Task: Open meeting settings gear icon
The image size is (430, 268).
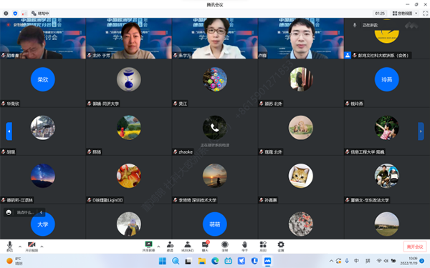Action: tap(281, 246)
